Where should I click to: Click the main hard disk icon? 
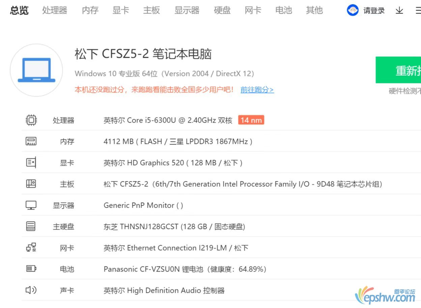31,226
